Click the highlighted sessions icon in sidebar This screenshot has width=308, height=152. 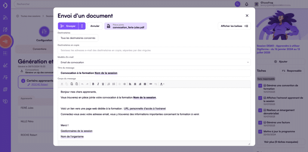[6, 41]
